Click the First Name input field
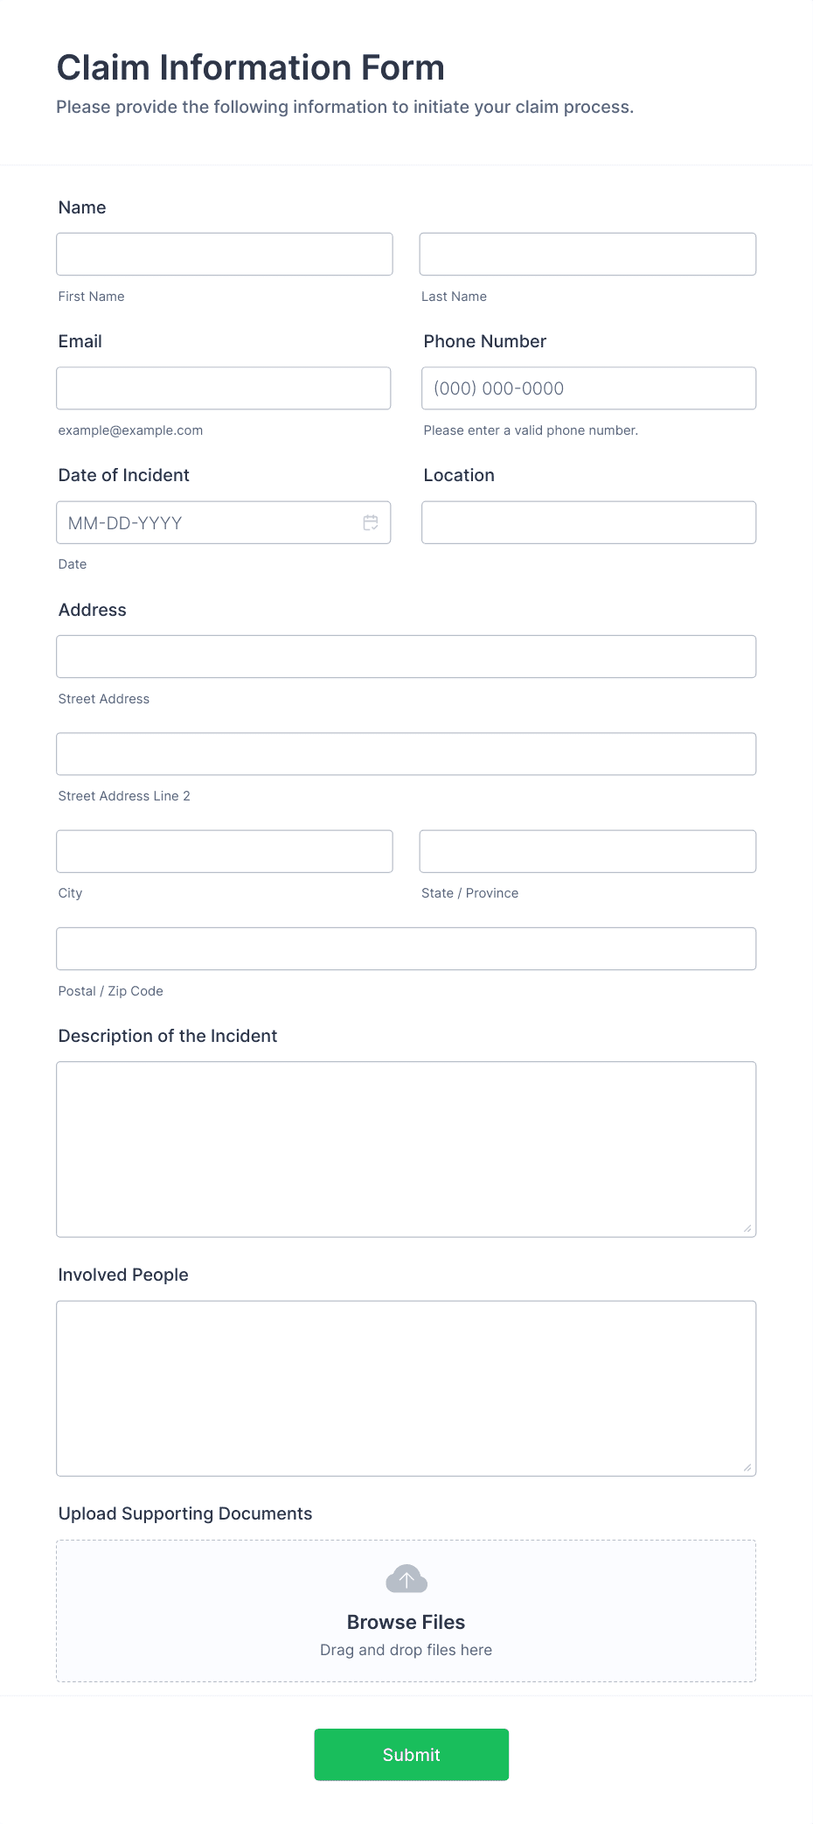This screenshot has width=813, height=1824. (x=224, y=254)
